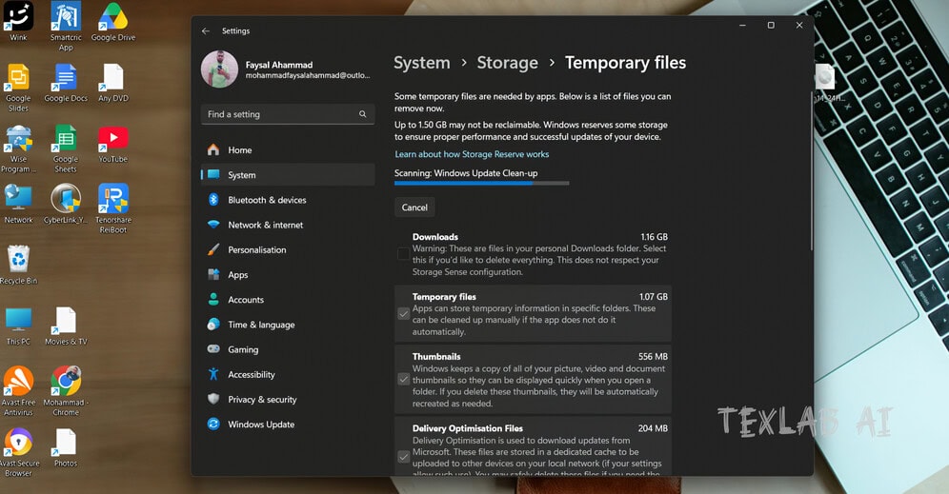Open the Photos desktop shortcut
The width and height of the screenshot is (949, 494).
(x=66, y=447)
